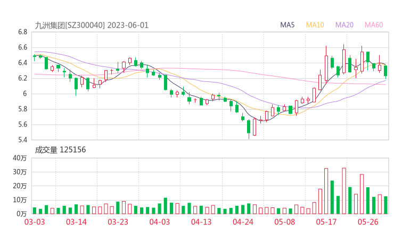This screenshot has width=394, height=234.
Task: Click the 10万 volume axis label
Action: tap(20, 200)
